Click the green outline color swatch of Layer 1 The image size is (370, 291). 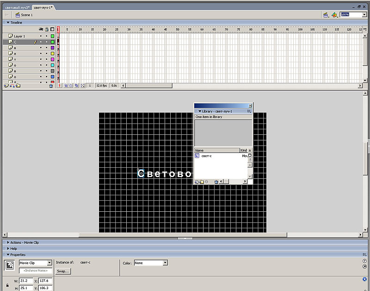click(52, 36)
